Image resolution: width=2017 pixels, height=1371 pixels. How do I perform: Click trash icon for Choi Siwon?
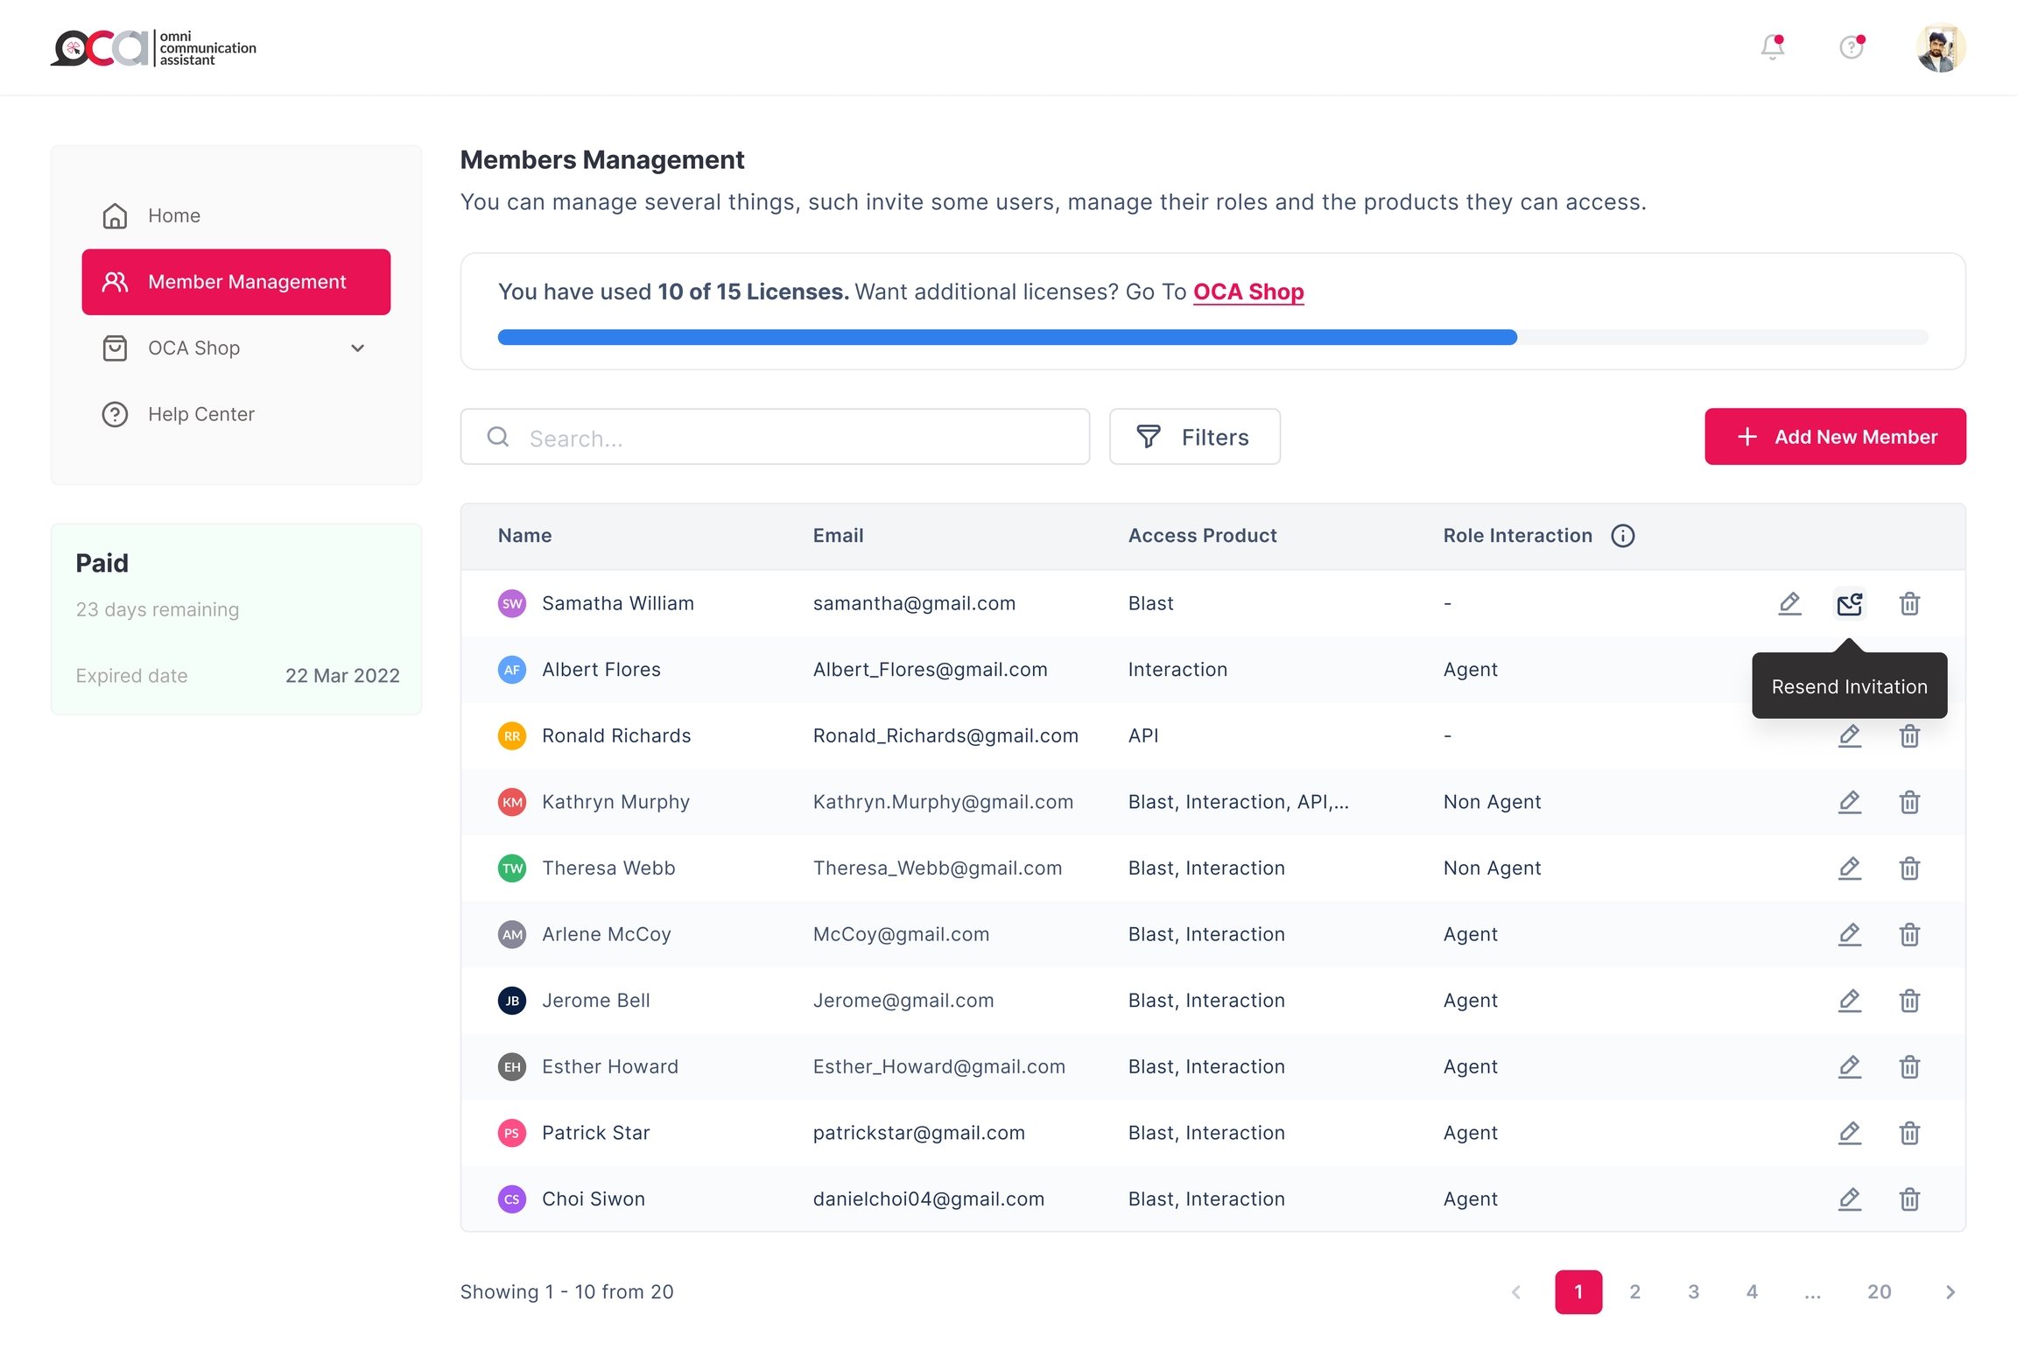tap(1909, 1199)
